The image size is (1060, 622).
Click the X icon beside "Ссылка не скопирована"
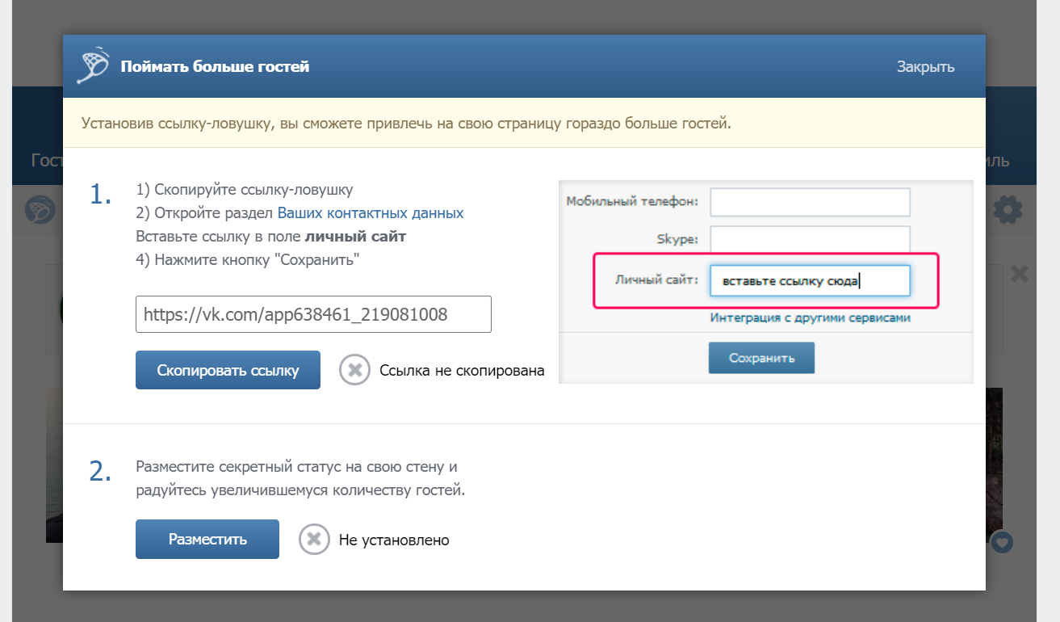[x=354, y=371]
